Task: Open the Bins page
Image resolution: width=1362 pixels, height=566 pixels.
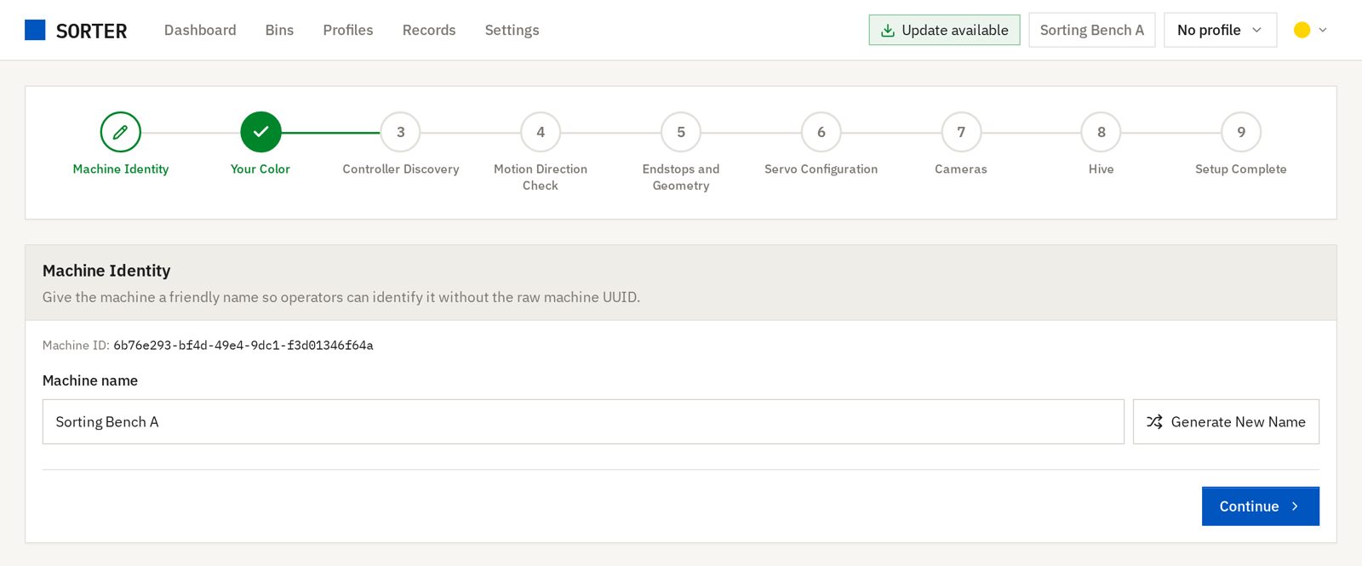Action: pos(279,30)
